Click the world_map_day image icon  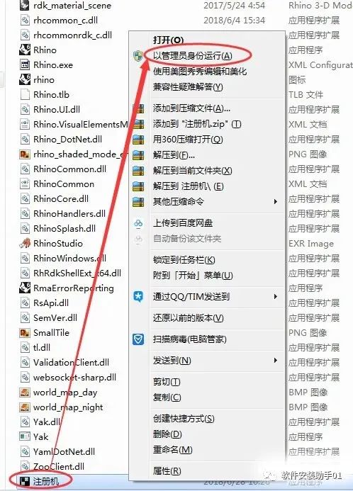[25, 392]
